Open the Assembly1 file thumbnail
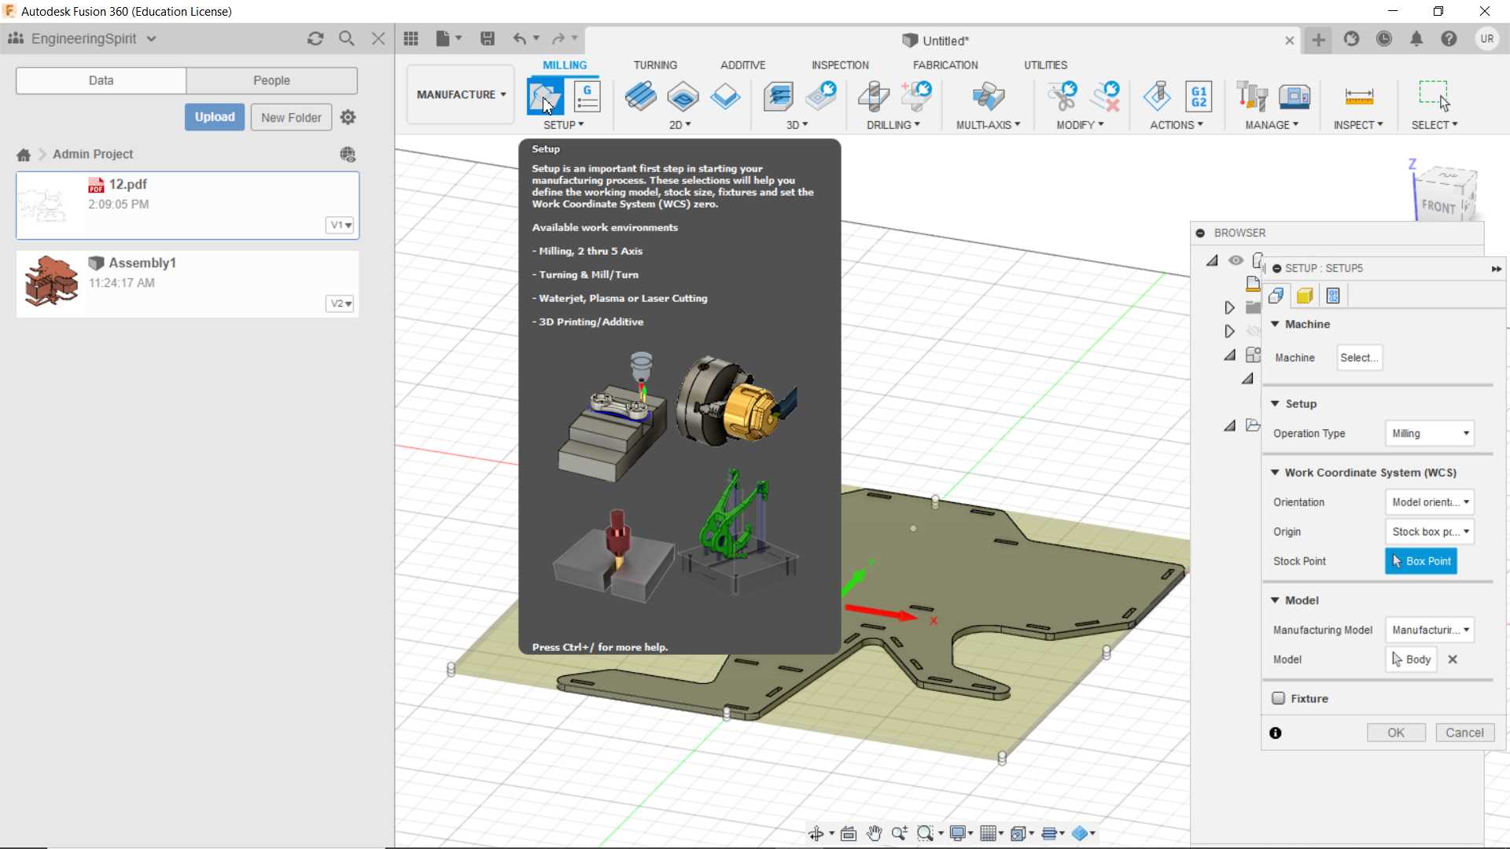 click(x=51, y=281)
